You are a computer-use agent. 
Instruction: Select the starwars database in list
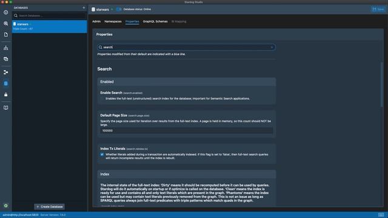[50, 27]
